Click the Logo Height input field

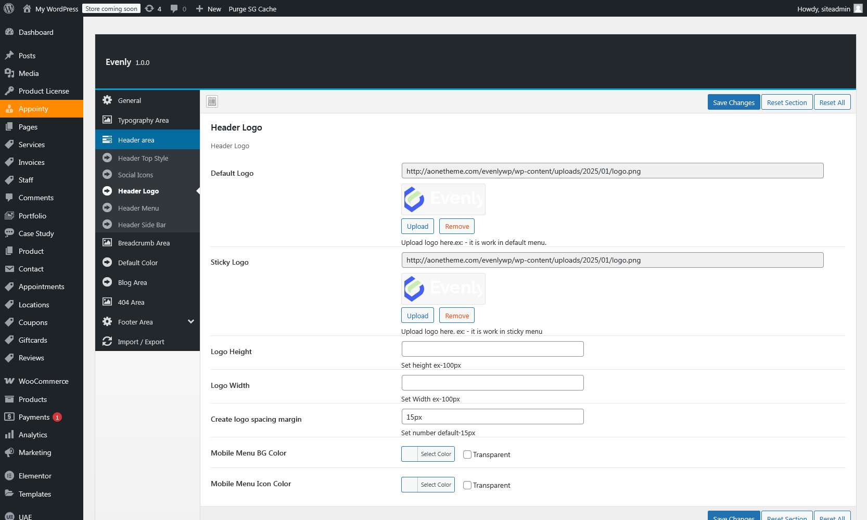pyautogui.click(x=492, y=349)
